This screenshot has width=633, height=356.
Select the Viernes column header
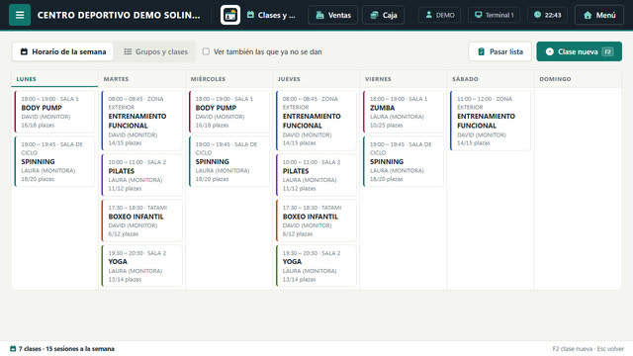pos(404,79)
